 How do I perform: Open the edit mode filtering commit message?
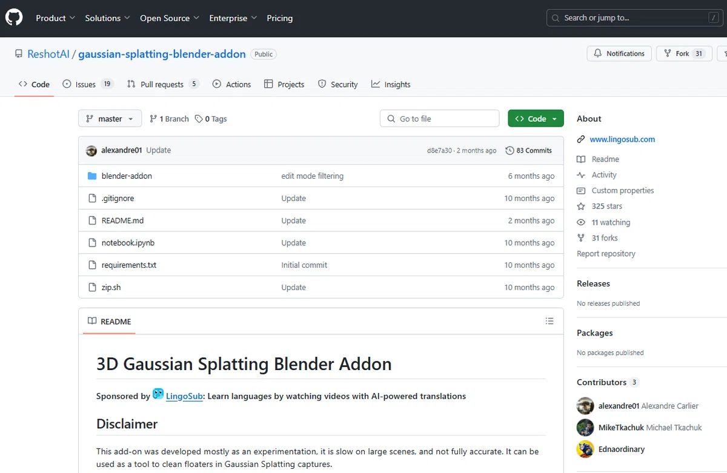click(x=312, y=176)
